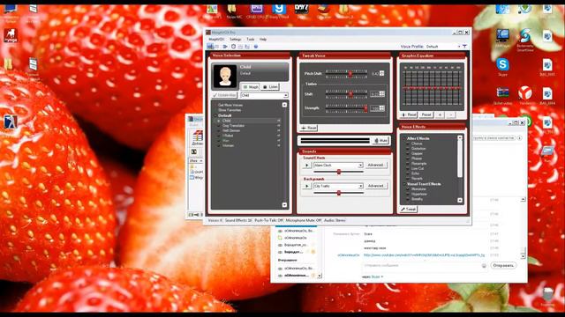
Task: Enable the Distortion effect checkbox
Action: [x=408, y=149]
